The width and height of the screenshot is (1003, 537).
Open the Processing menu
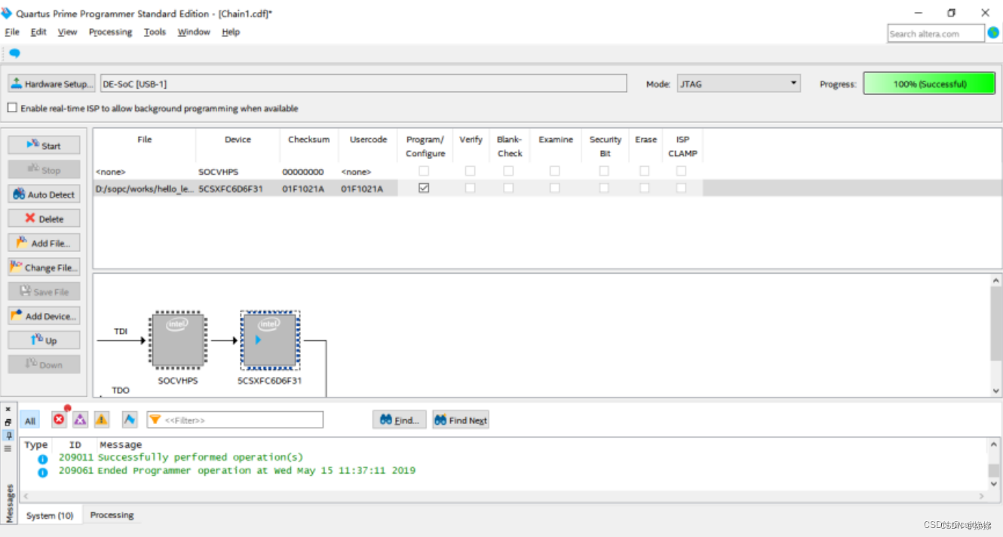pos(110,32)
